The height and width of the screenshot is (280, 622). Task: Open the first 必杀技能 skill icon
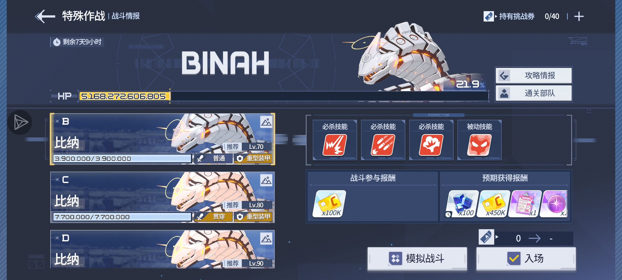335,145
